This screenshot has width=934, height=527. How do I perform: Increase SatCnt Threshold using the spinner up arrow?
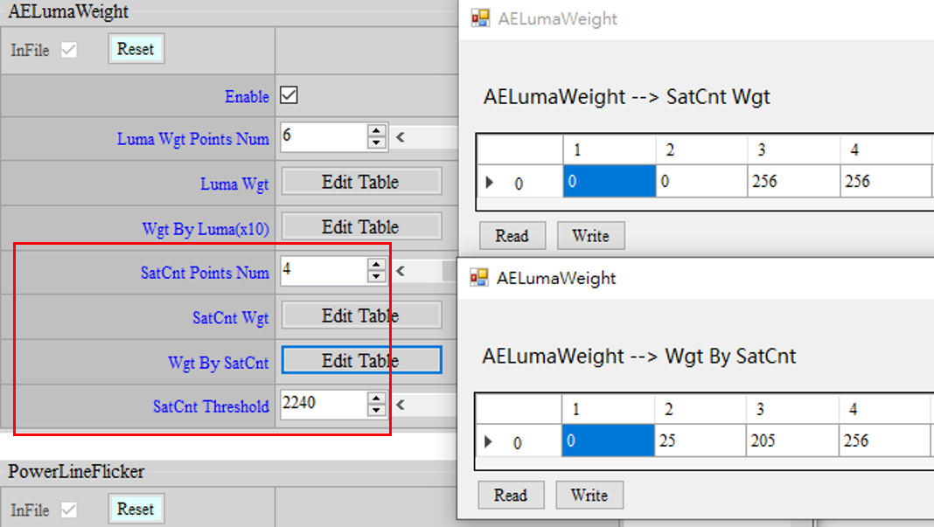[377, 399]
